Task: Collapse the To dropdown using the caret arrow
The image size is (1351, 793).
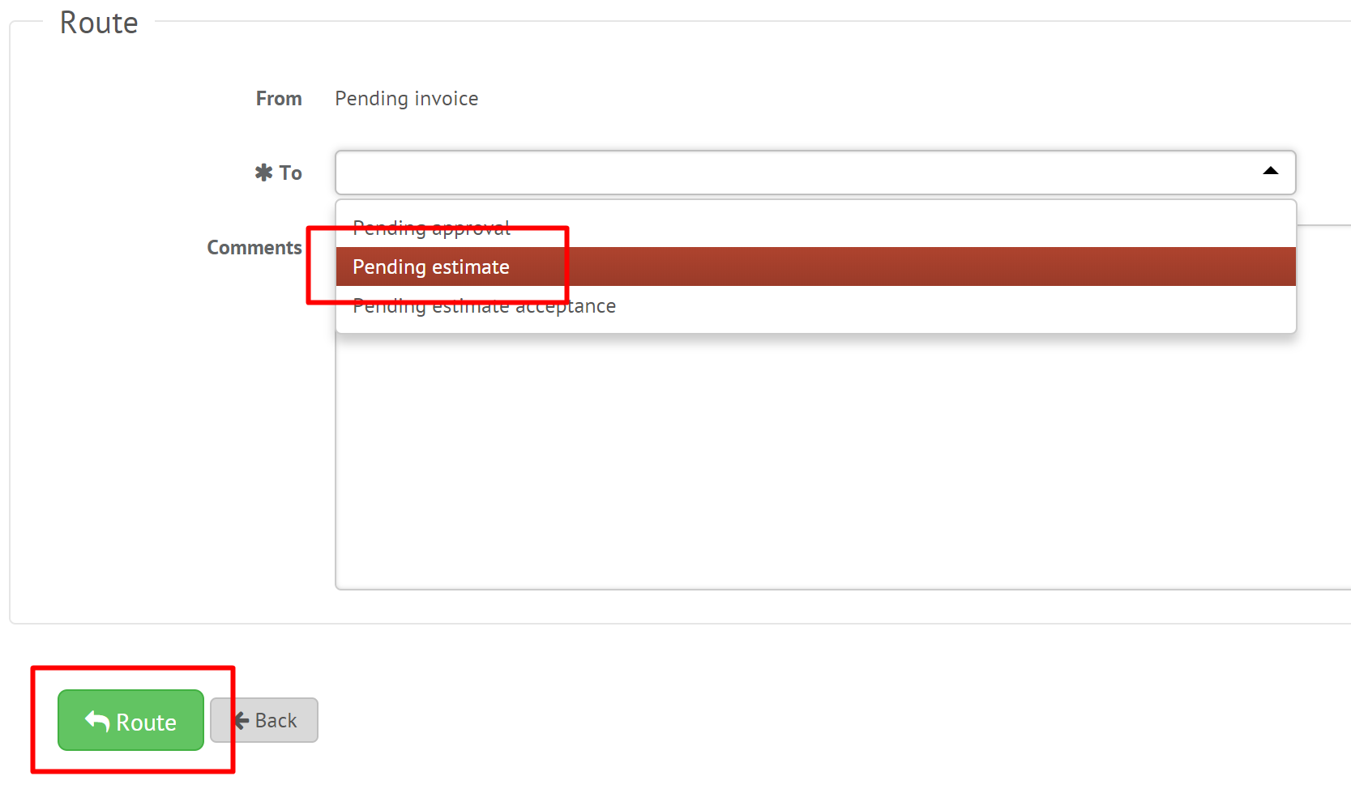Action: [x=1270, y=172]
